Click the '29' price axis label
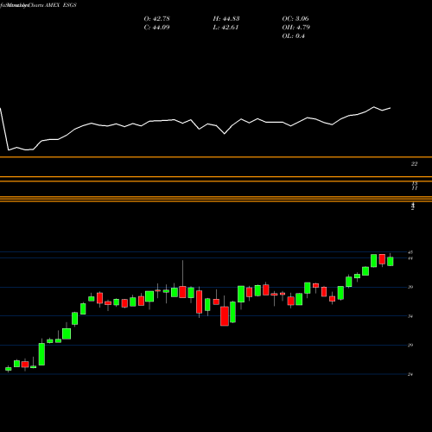The width and height of the screenshot is (432, 432). coord(410,345)
